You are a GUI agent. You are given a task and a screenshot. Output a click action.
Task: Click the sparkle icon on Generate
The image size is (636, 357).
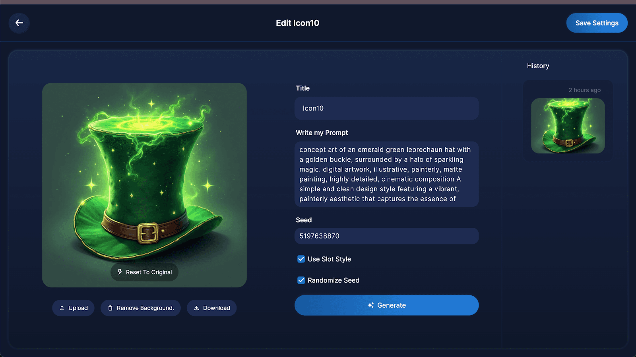point(371,305)
